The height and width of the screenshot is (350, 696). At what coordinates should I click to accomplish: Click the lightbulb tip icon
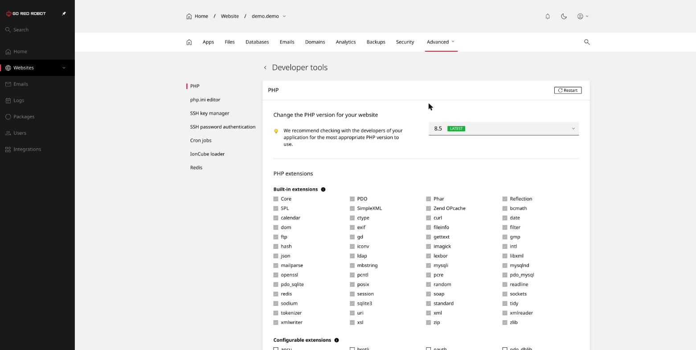click(276, 131)
